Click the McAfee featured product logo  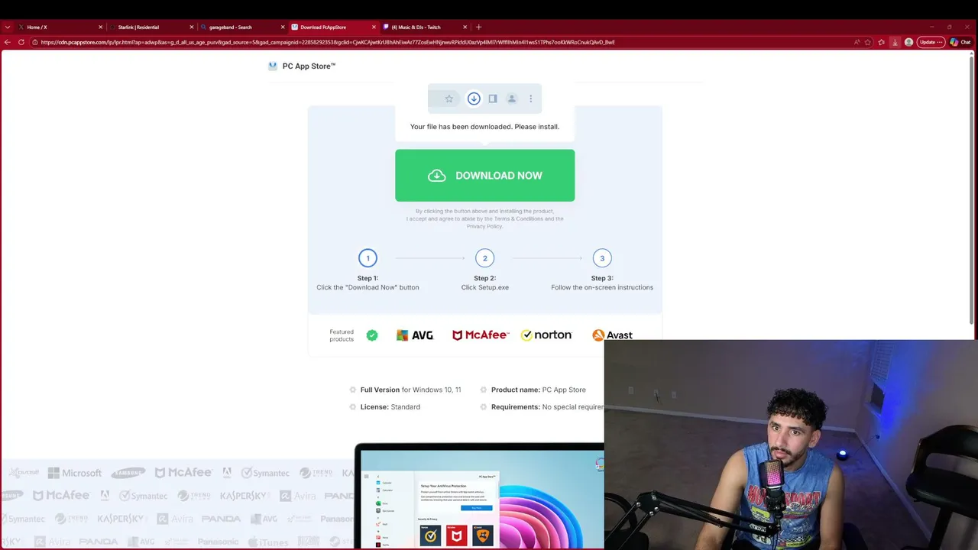(x=481, y=335)
